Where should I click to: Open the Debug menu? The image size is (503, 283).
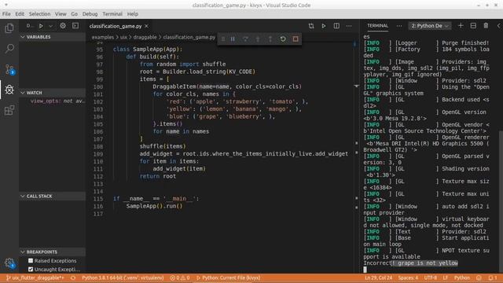(x=90, y=14)
